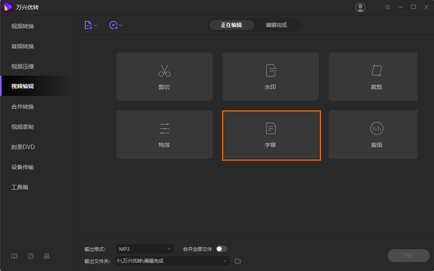Open the user account avatar icon
Viewport: 434px width, 271px height.
pos(360,7)
